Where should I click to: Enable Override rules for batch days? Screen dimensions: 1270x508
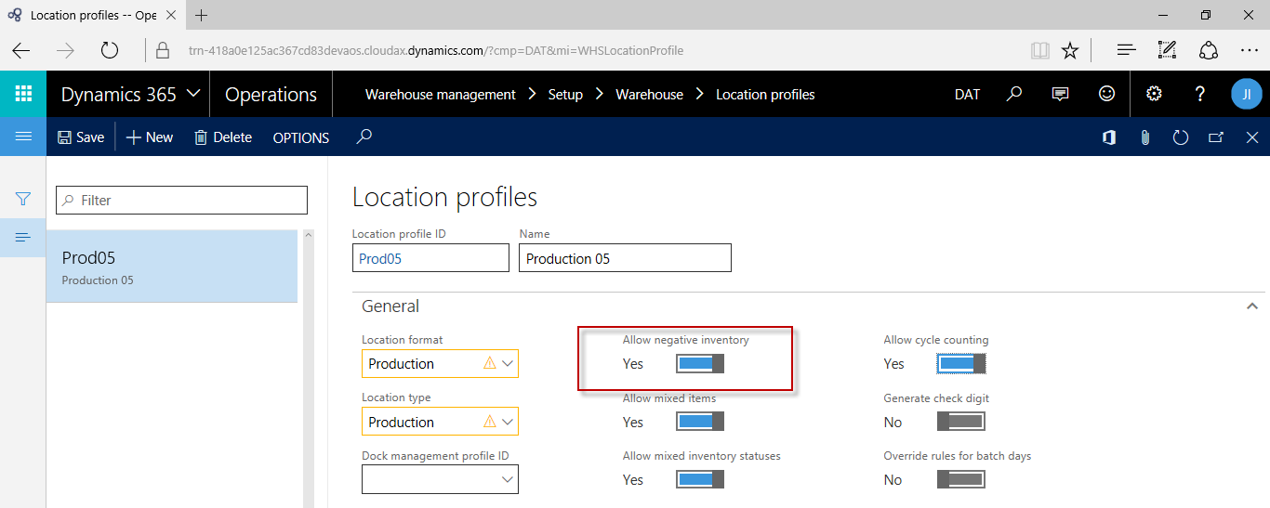(961, 480)
